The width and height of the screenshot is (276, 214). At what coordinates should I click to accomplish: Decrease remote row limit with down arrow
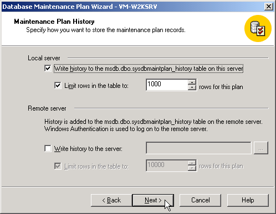click(x=192, y=168)
